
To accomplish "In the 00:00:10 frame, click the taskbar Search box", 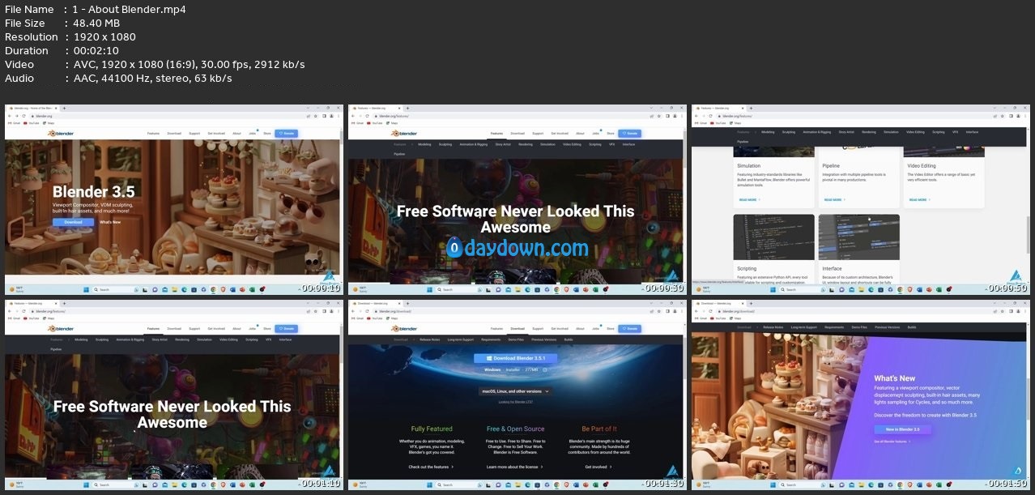I will 115,289.
